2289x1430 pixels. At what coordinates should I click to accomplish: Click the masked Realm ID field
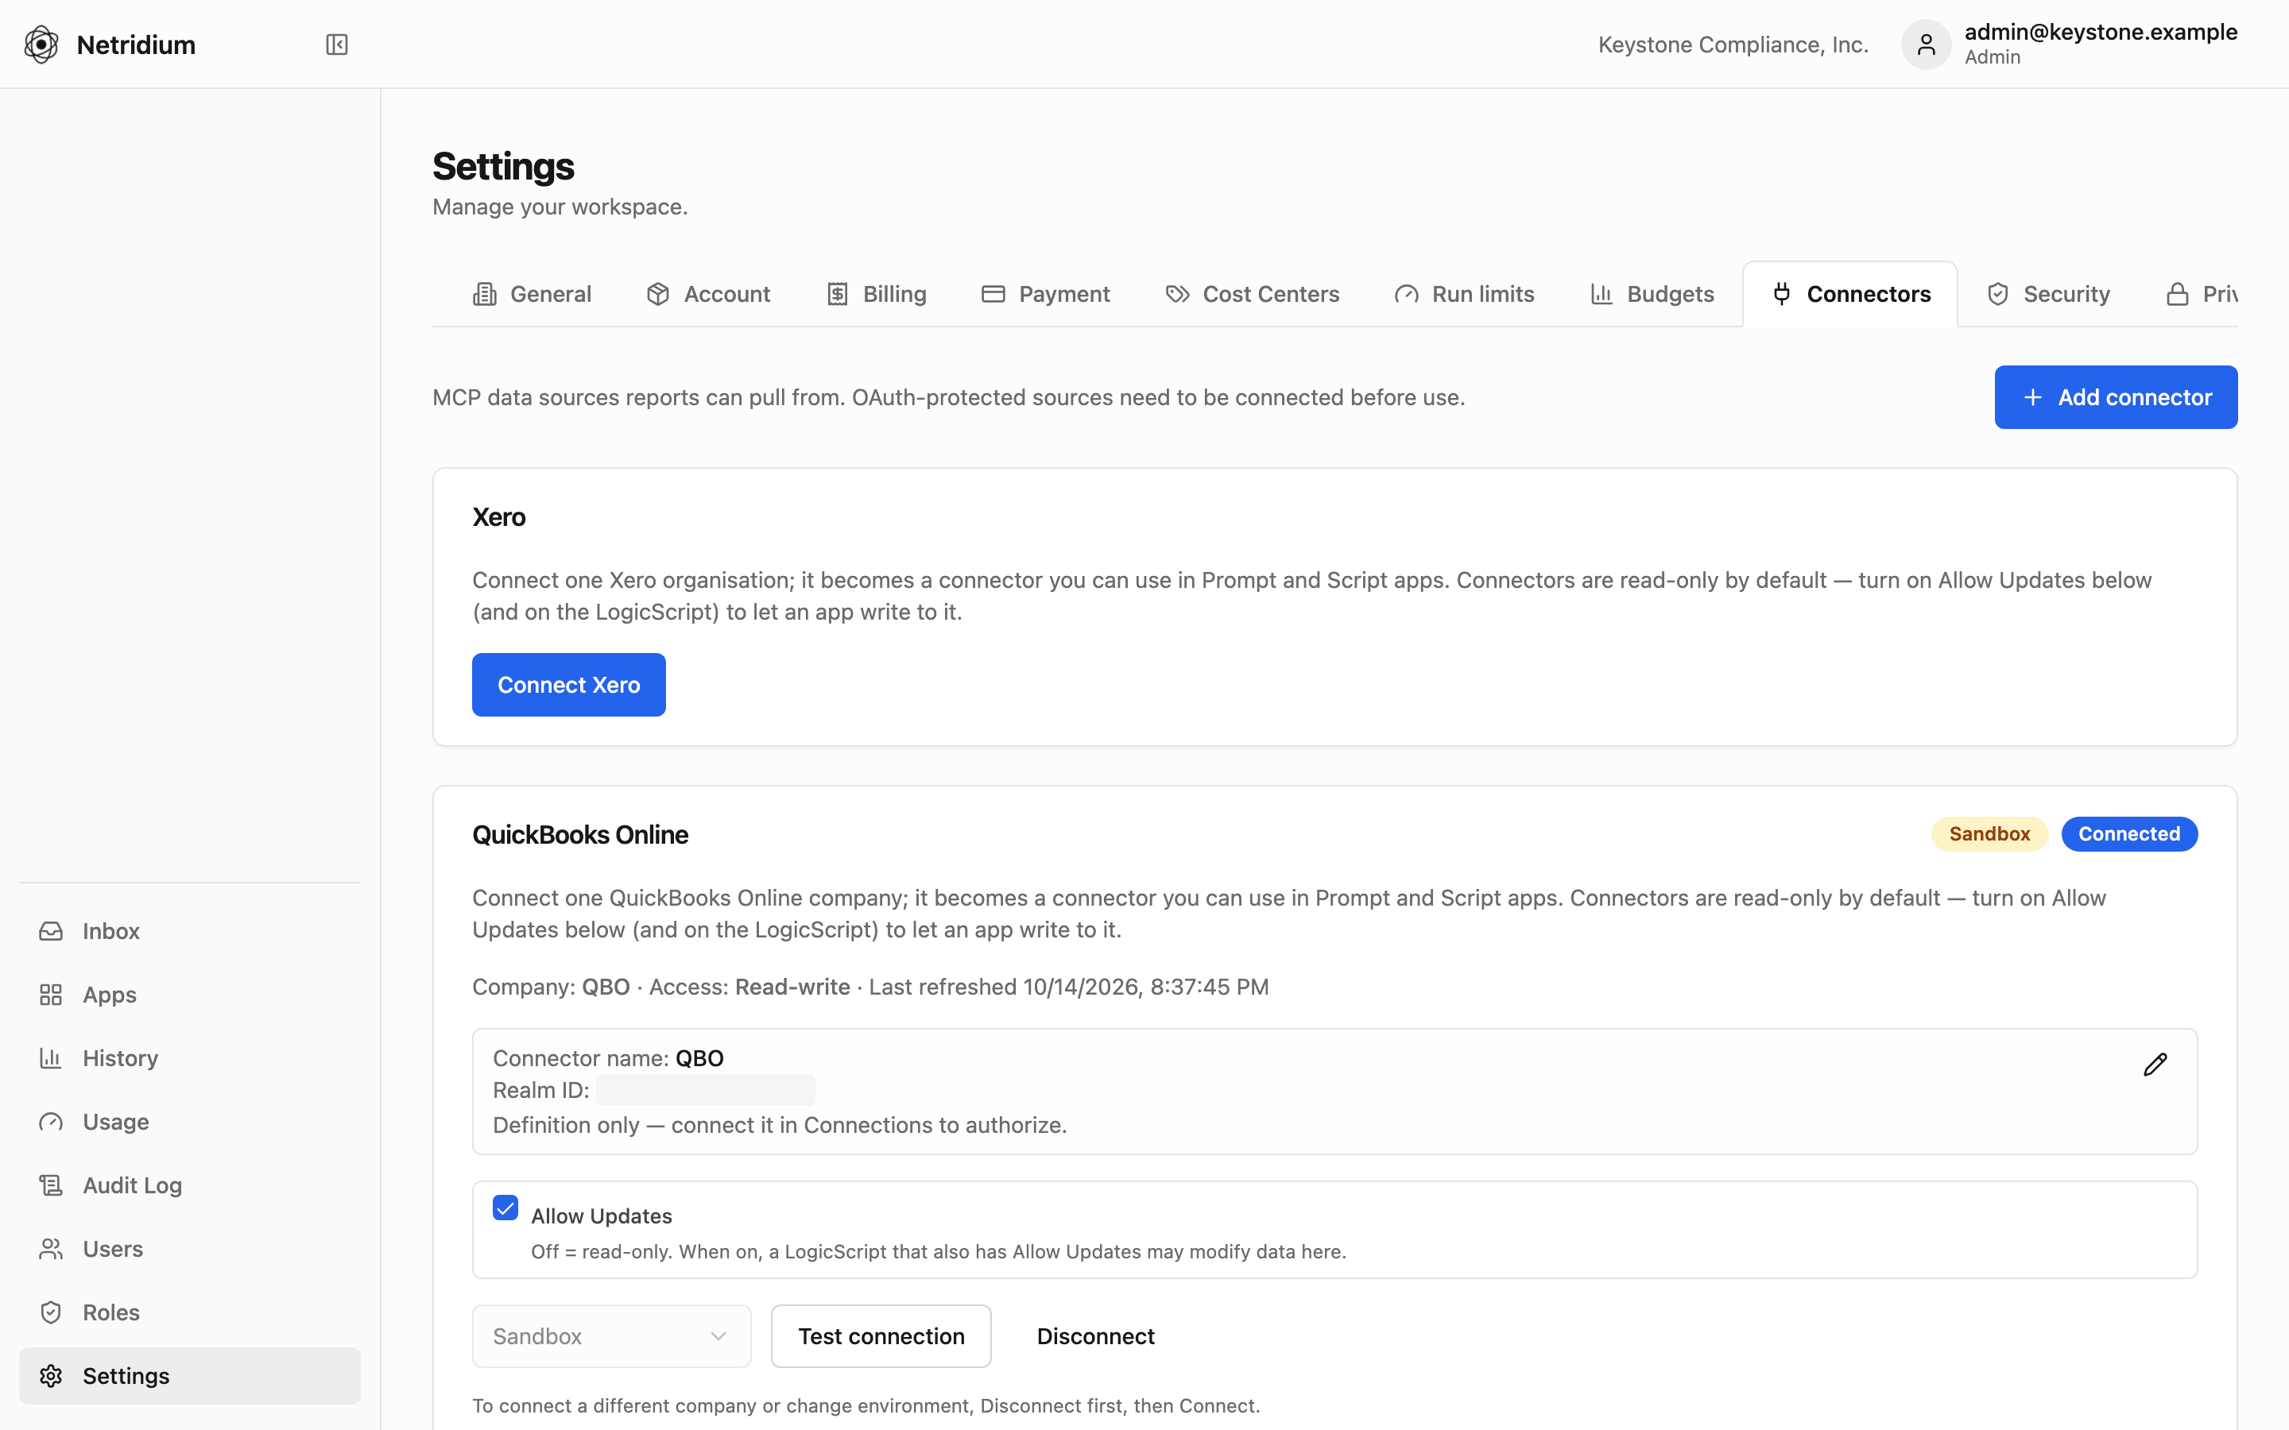click(706, 1089)
